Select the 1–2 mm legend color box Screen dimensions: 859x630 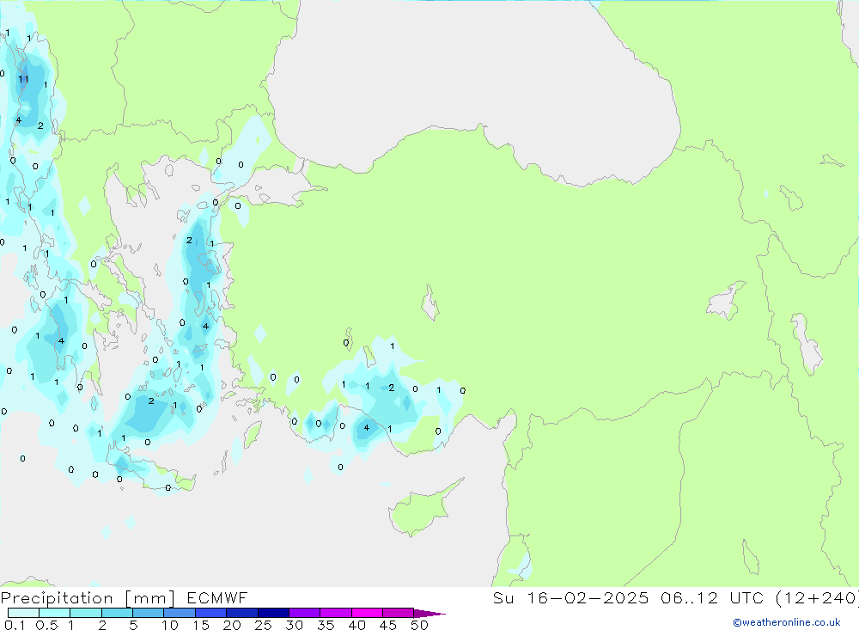tap(86, 613)
